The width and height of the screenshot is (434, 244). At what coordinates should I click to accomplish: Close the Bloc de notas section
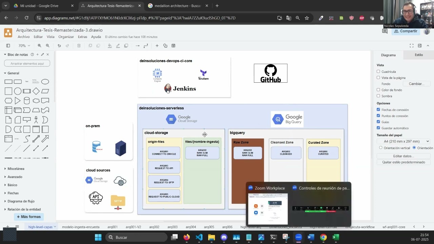47,55
